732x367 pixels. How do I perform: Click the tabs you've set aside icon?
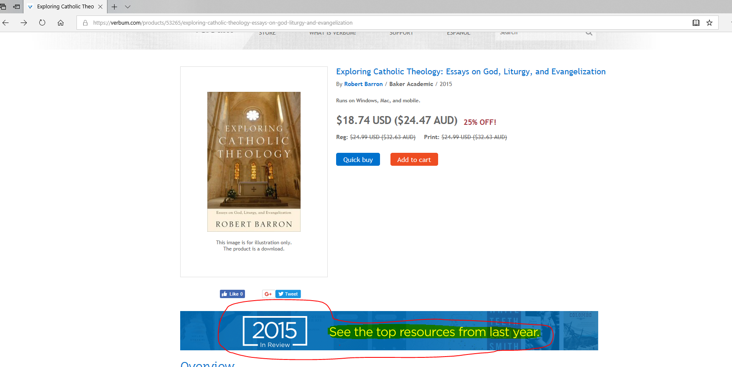click(x=3, y=7)
